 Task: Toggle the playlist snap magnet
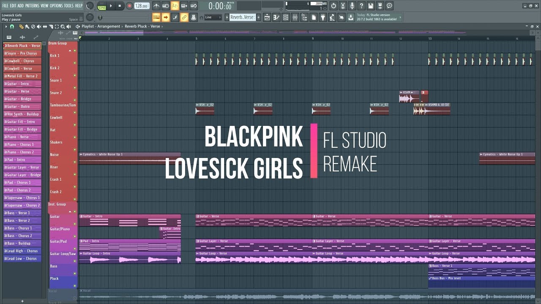click(x=12, y=27)
